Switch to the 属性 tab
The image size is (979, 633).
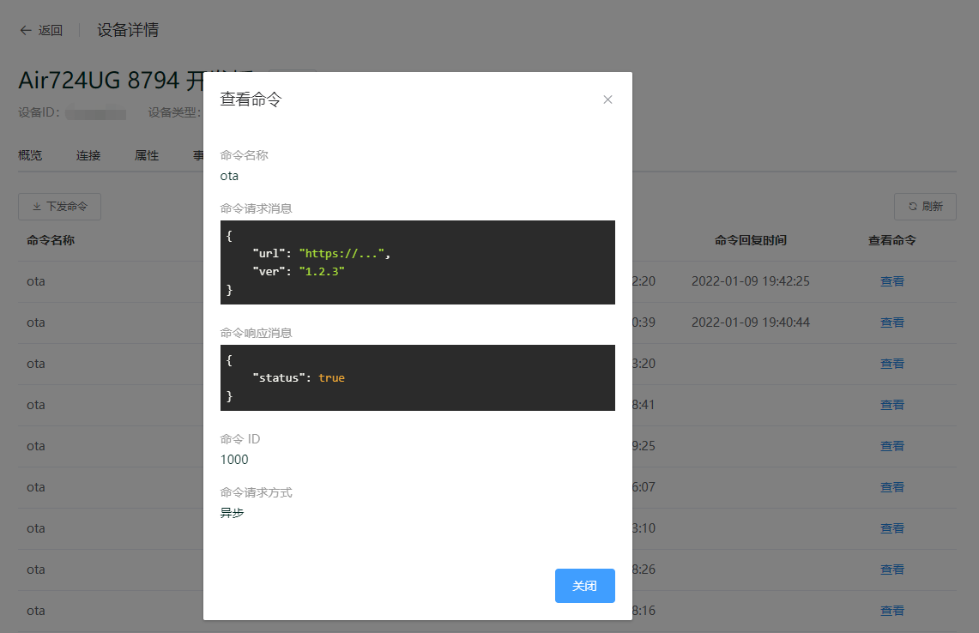pos(147,155)
